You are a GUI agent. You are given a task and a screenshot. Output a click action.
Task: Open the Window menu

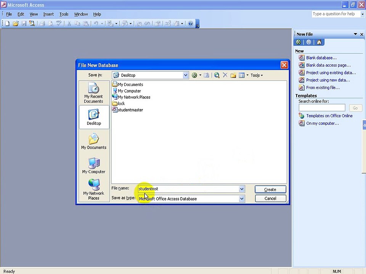(81, 14)
